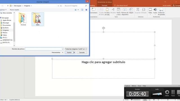Select Música in navigation pane
The width and height of the screenshot is (180, 101).
pos(5,33)
